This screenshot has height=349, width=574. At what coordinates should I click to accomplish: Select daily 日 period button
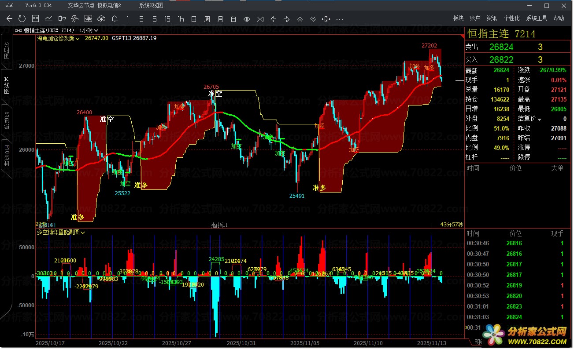point(194,18)
